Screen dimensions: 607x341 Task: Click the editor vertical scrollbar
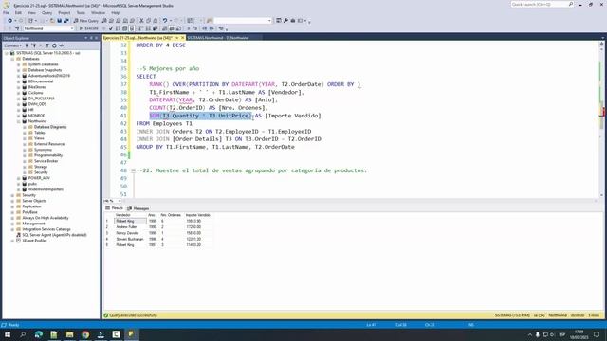pyautogui.click(x=601, y=120)
